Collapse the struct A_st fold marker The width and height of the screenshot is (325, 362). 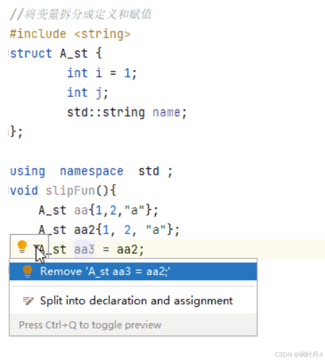tap(9, 53)
